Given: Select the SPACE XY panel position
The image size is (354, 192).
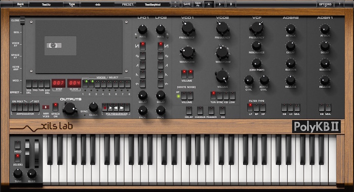Looking at the screenshot, I should pyautogui.click(x=16, y=56).
